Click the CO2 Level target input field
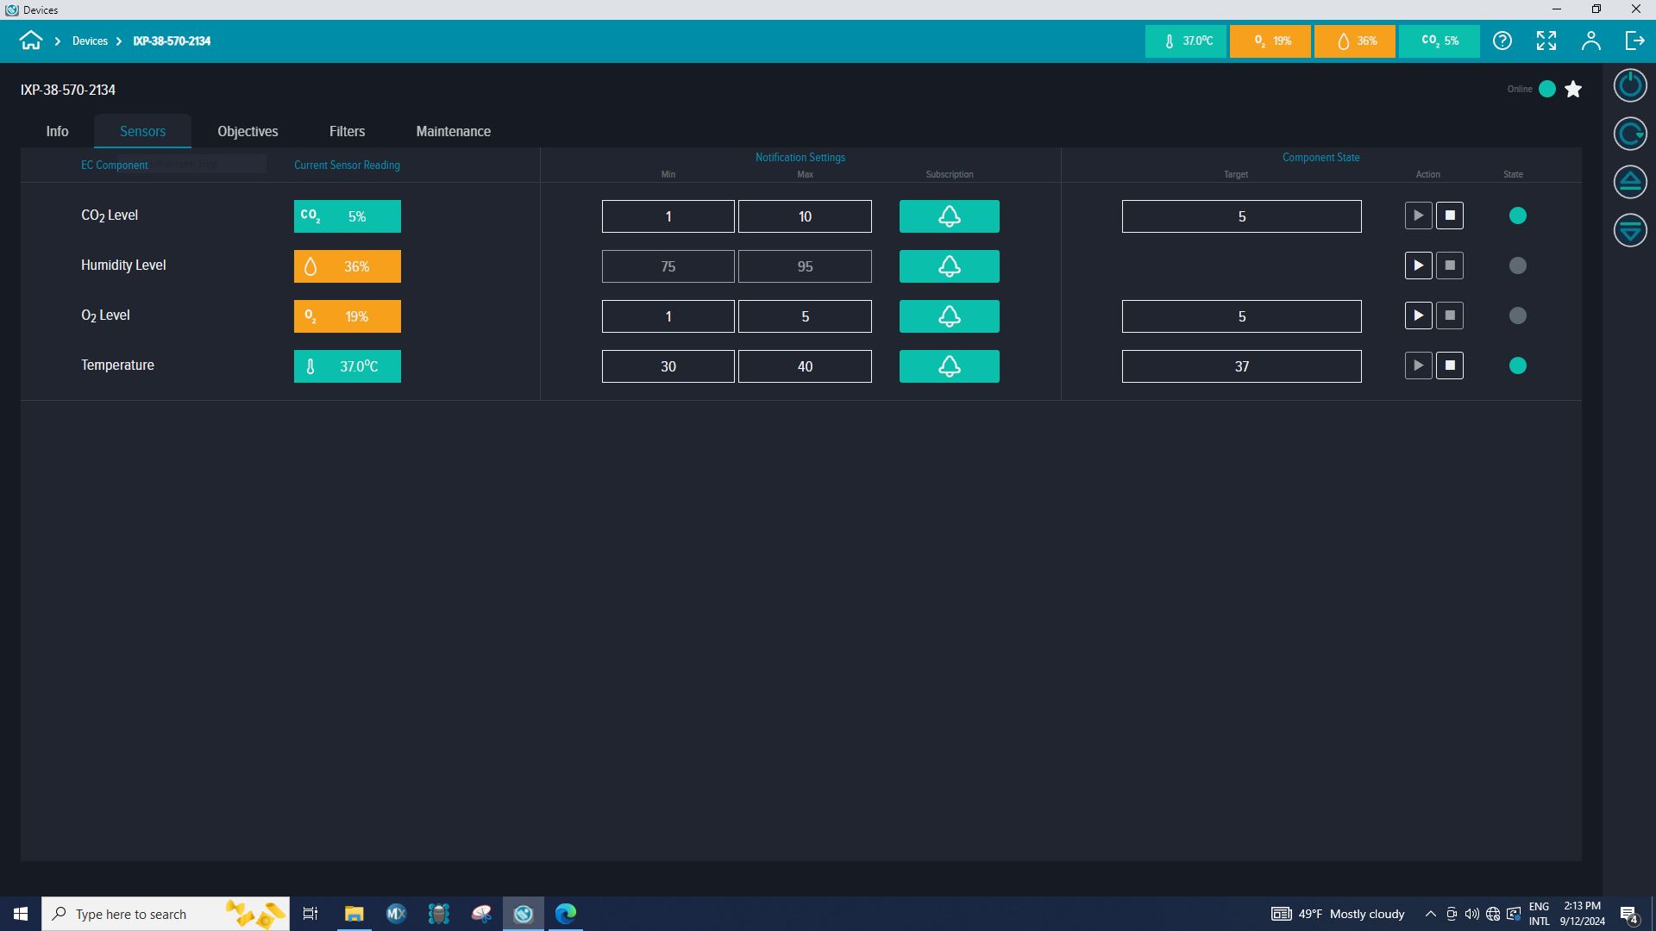Image resolution: width=1656 pixels, height=931 pixels. (x=1241, y=216)
